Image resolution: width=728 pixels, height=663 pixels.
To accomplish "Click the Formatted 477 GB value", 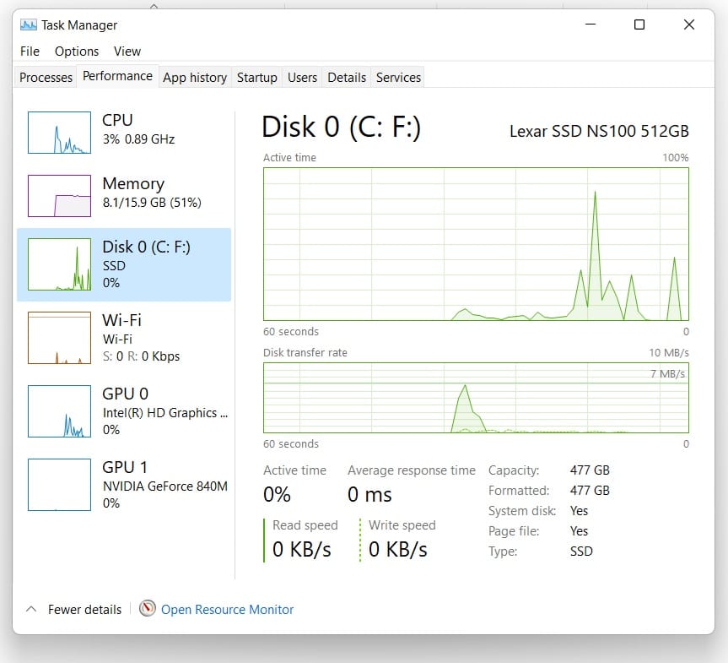I will click(x=590, y=491).
